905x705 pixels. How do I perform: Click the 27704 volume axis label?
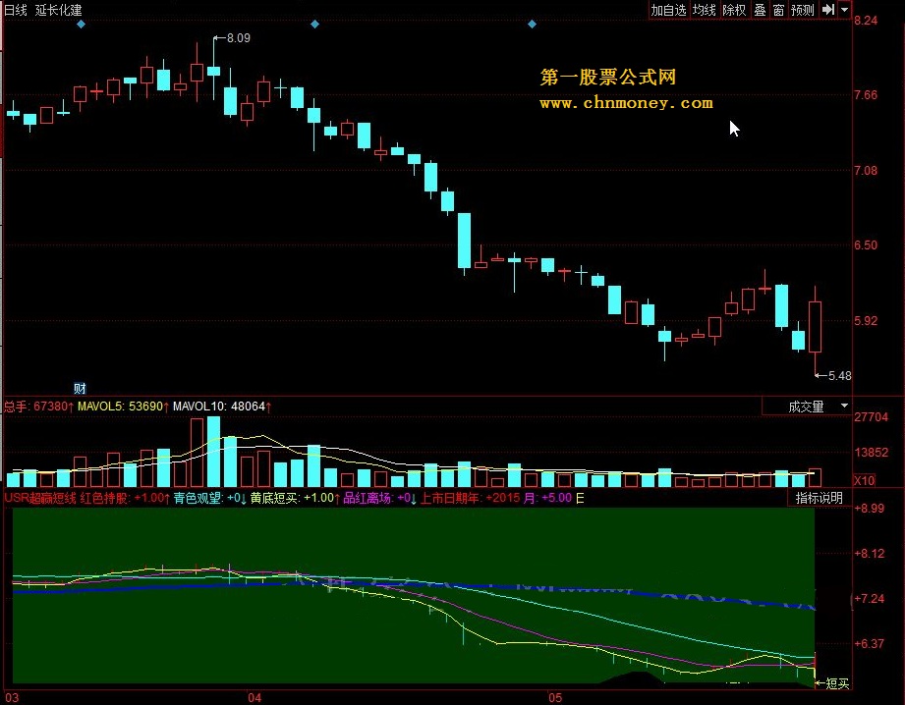pos(871,417)
